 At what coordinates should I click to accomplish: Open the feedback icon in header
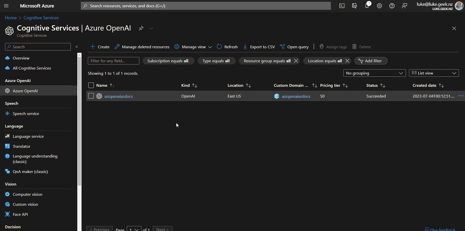pos(404,6)
